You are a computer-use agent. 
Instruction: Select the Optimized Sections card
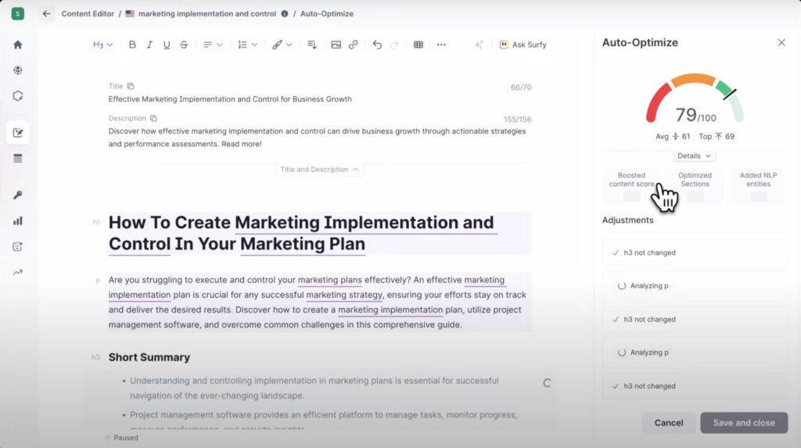695,187
